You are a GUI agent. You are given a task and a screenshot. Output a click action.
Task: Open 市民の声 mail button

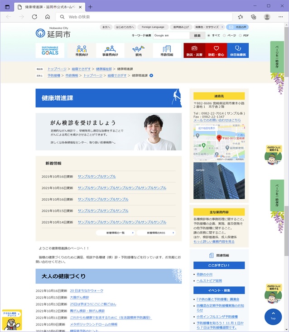click(x=237, y=27)
